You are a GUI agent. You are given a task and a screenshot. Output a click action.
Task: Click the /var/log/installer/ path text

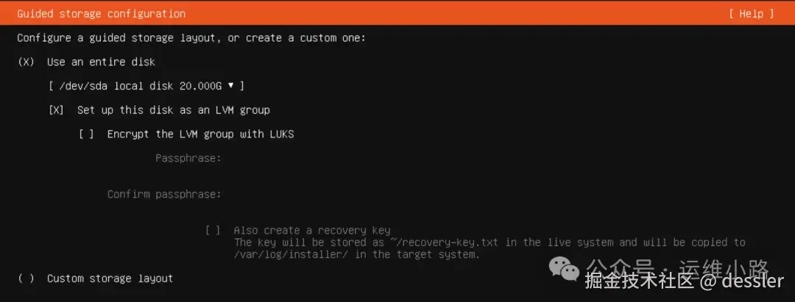[291, 254]
